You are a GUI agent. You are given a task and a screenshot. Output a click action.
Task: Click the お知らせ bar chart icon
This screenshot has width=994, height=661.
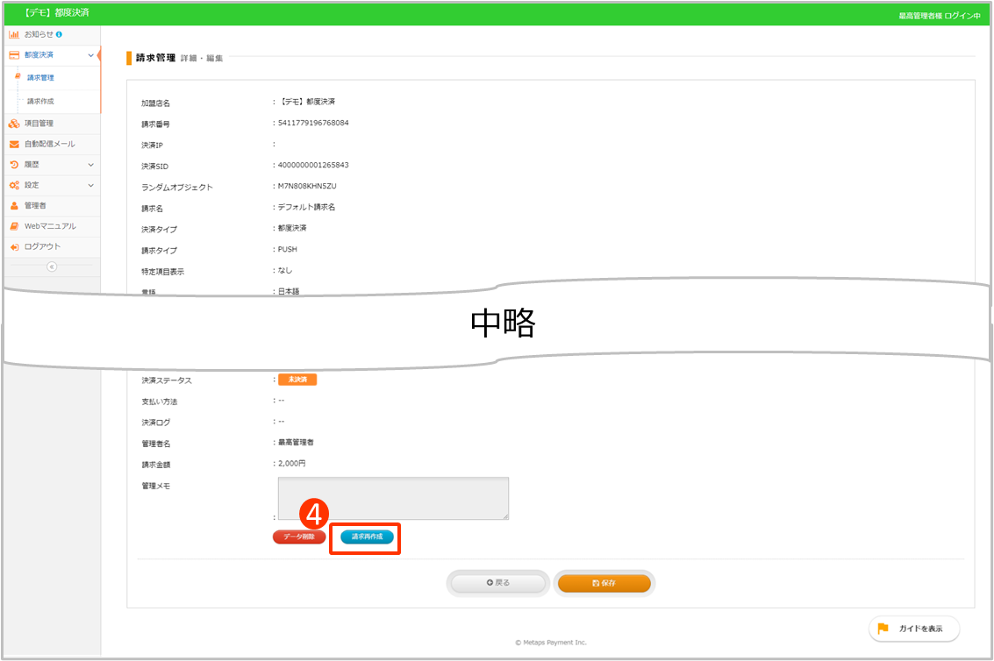(x=14, y=34)
